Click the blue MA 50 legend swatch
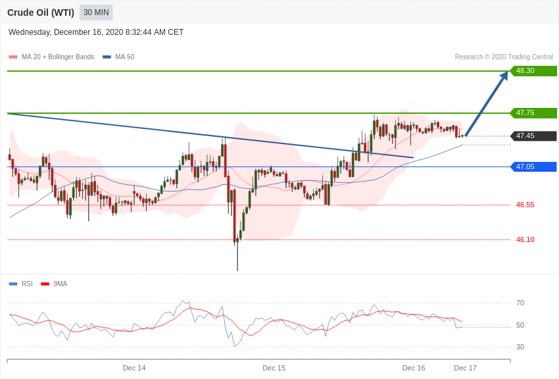559x379 pixels. 107,57
